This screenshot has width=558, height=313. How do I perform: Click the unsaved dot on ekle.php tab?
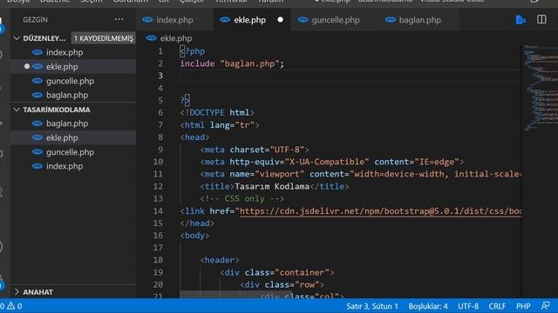click(x=281, y=19)
